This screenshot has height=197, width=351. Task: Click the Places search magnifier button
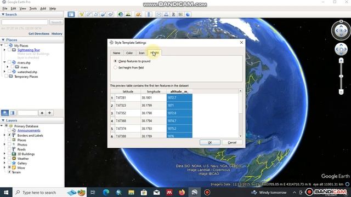pos(5,113)
